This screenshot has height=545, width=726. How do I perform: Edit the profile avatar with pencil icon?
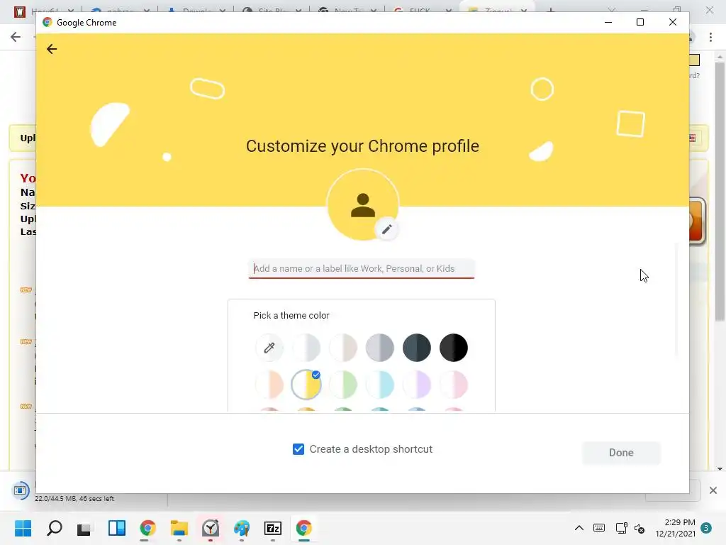coord(386,229)
